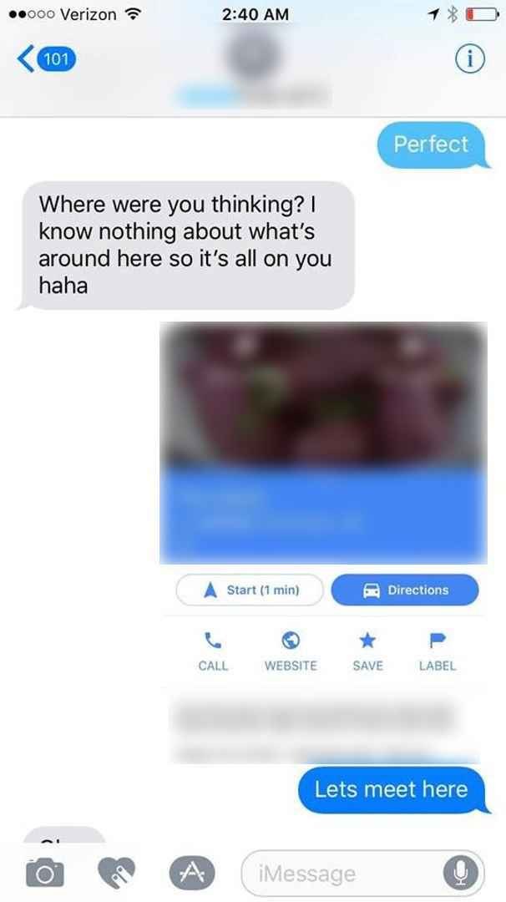506x902 pixels.
Task: Tap the "Lets meet here" message bubble
Action: [x=392, y=789]
